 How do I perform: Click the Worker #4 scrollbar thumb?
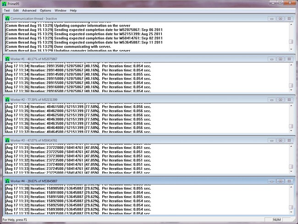(x=291, y=207)
